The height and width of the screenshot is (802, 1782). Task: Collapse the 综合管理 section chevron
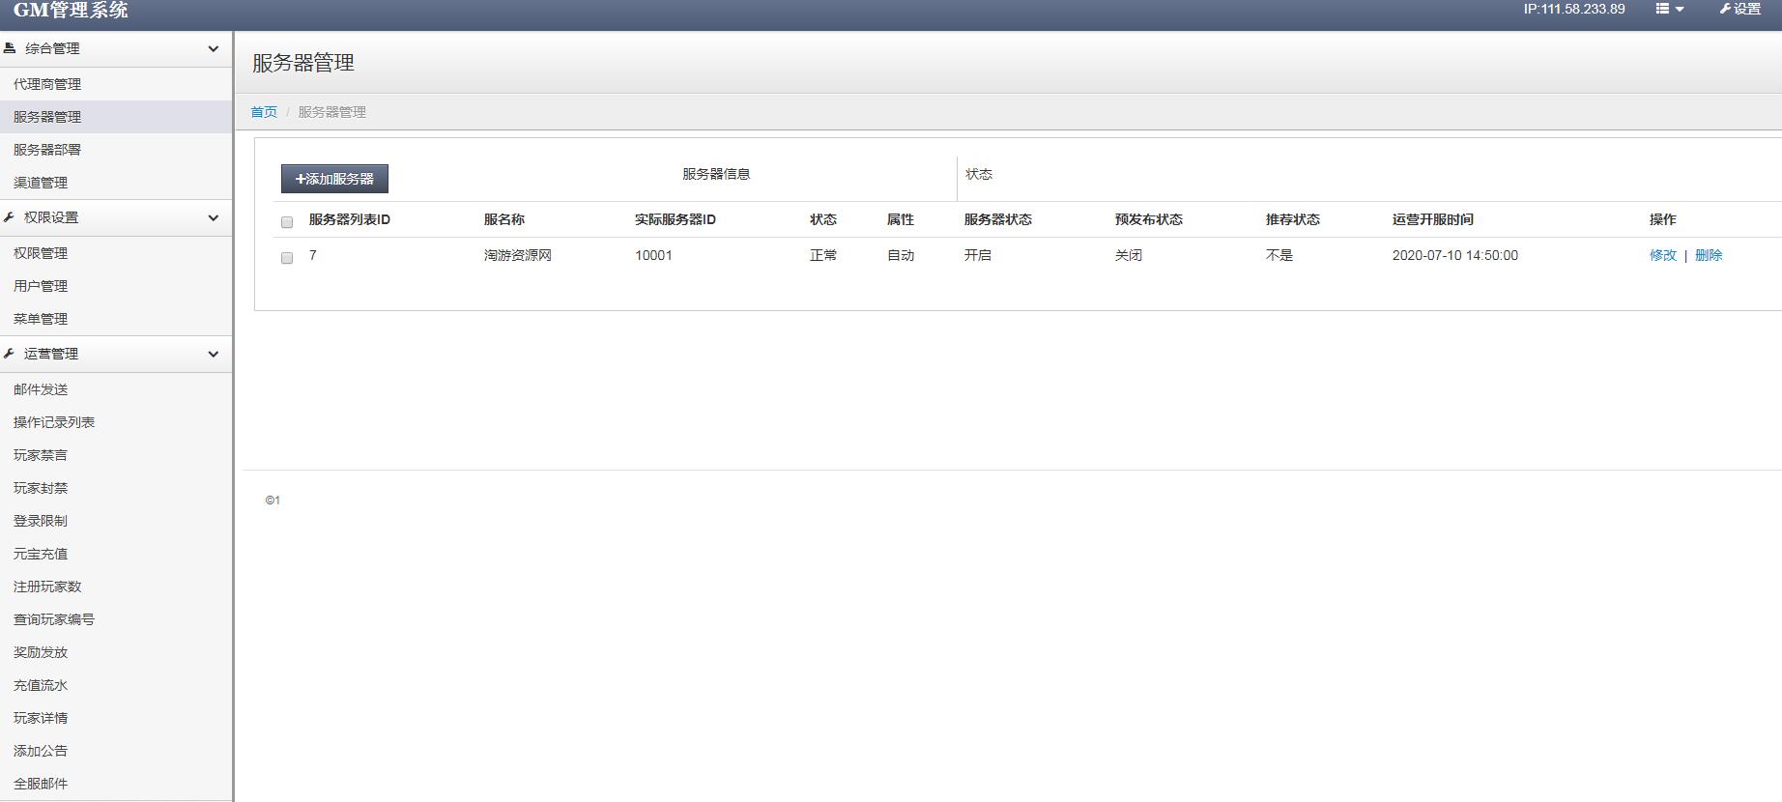click(x=214, y=49)
